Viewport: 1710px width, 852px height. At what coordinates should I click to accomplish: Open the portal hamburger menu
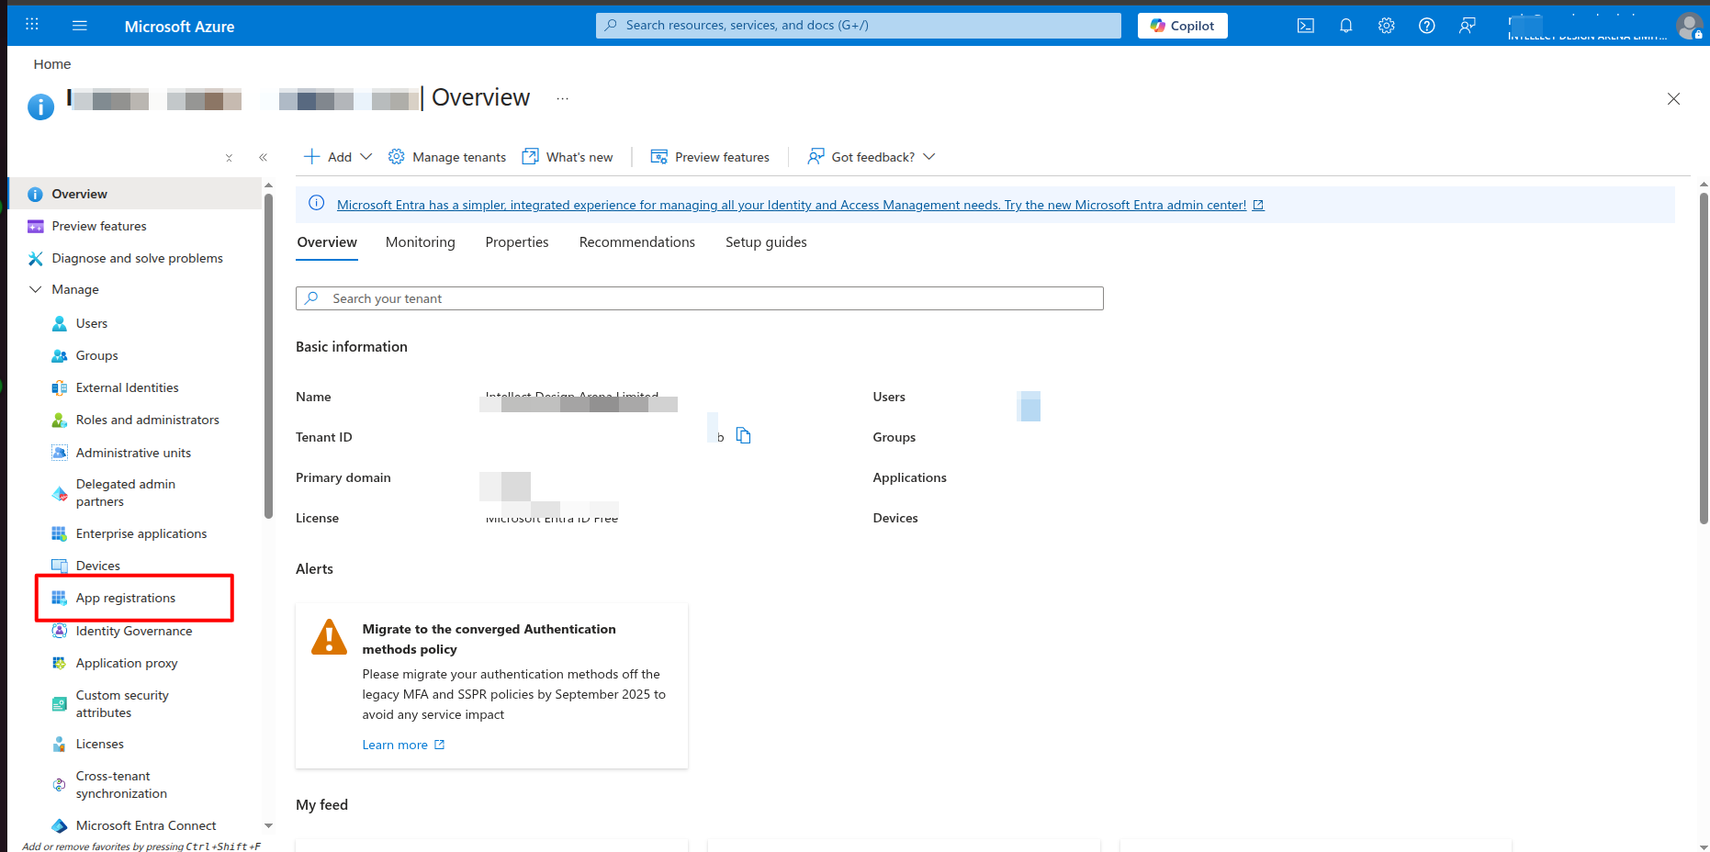[80, 26]
